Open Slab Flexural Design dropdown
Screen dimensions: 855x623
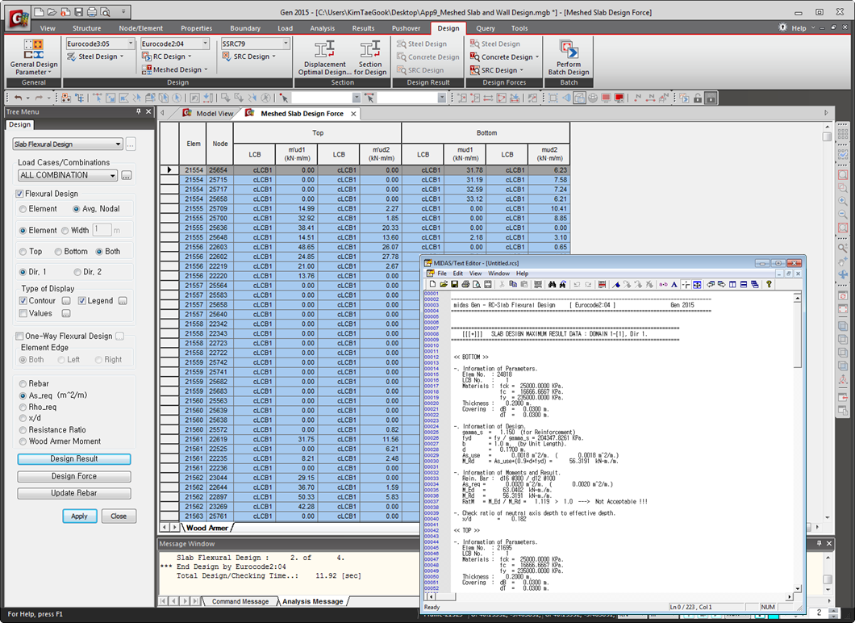(x=68, y=144)
